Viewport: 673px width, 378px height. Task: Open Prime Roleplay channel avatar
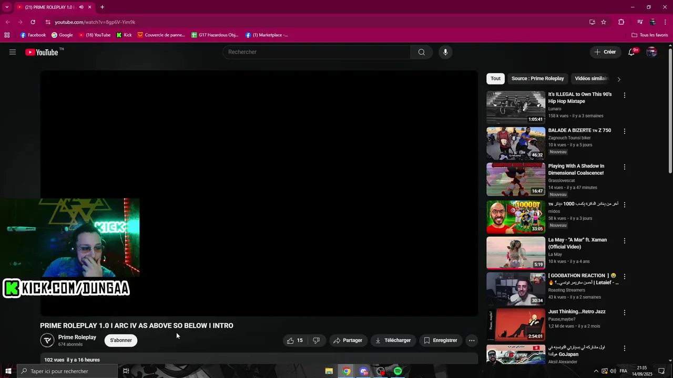pos(47,340)
